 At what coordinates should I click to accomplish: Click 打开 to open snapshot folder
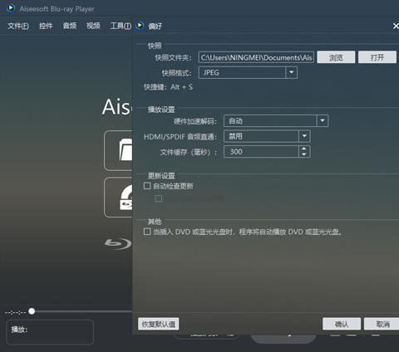(x=377, y=57)
